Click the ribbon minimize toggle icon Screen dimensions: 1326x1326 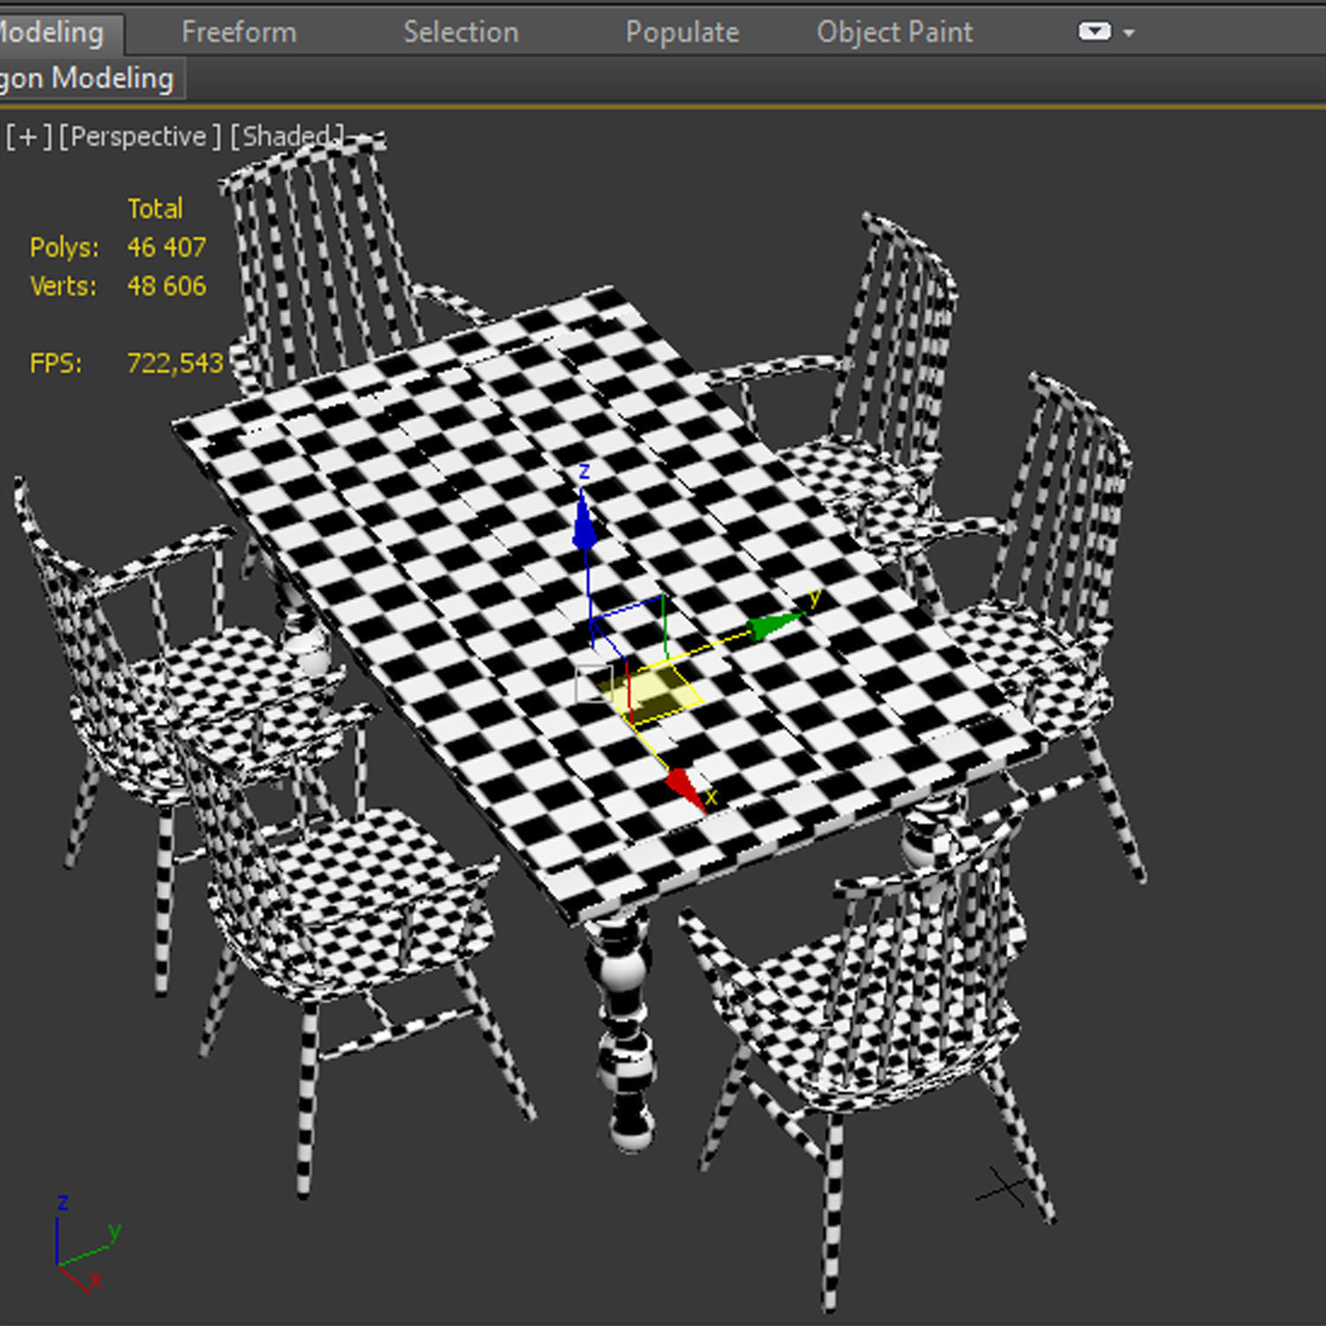(x=1094, y=33)
